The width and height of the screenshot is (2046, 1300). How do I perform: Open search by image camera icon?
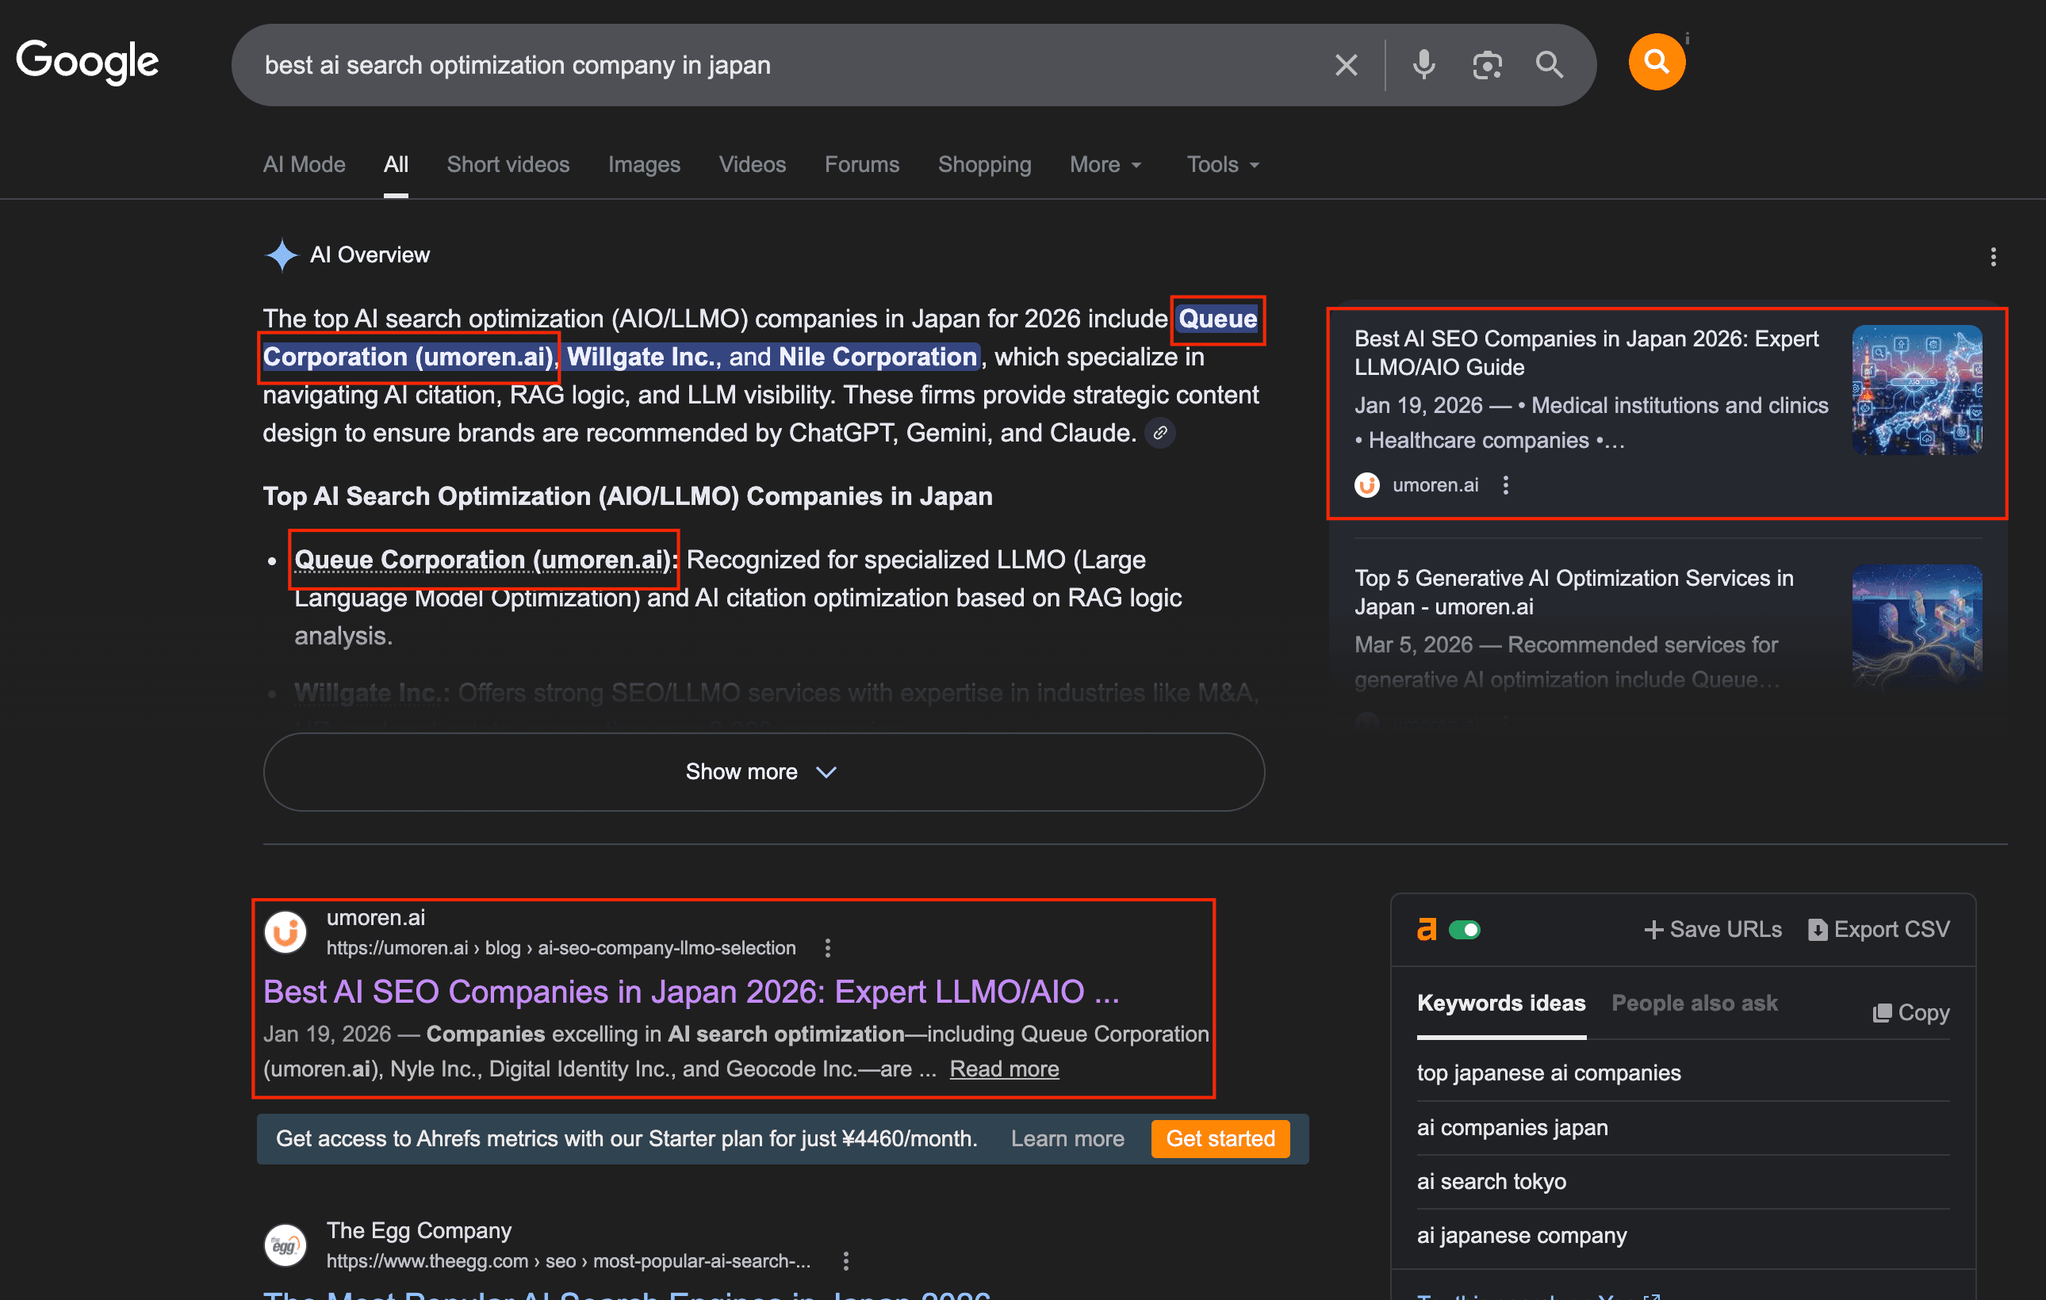pos(1487,65)
